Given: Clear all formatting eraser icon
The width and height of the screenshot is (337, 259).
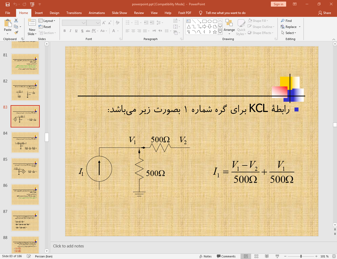Looking at the screenshot, I should (118, 23).
